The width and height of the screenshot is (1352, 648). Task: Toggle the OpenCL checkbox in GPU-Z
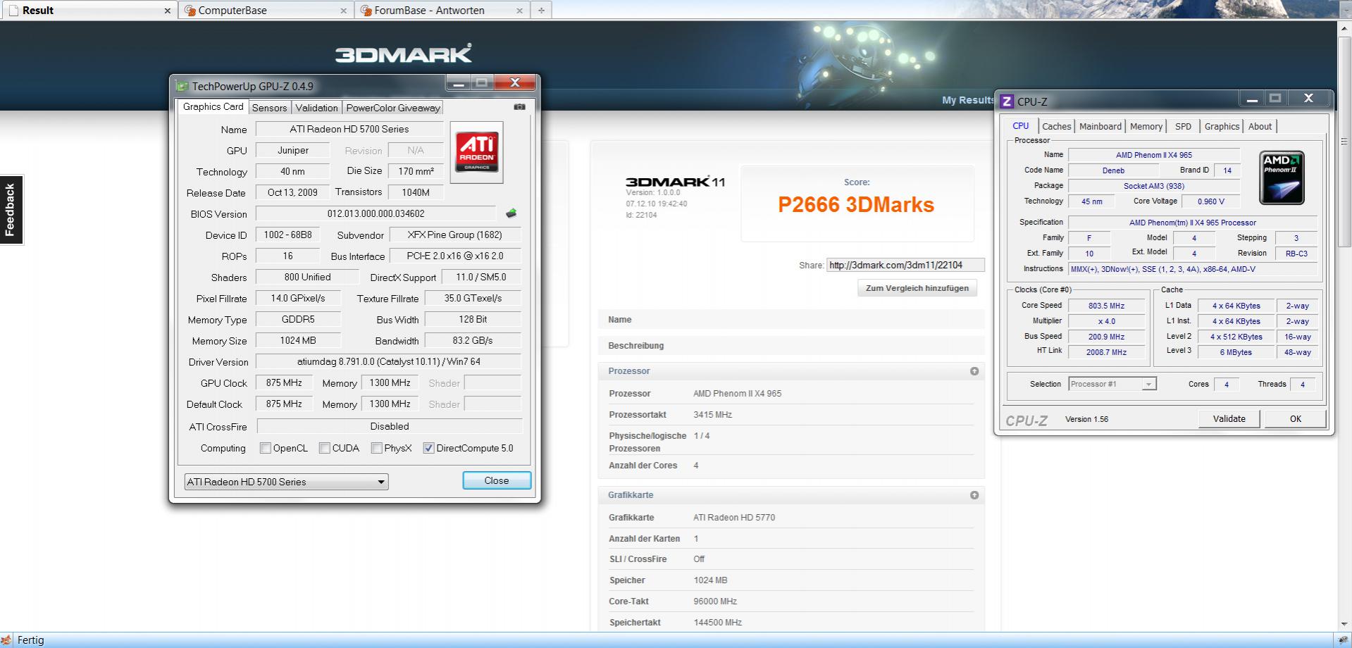(x=266, y=448)
